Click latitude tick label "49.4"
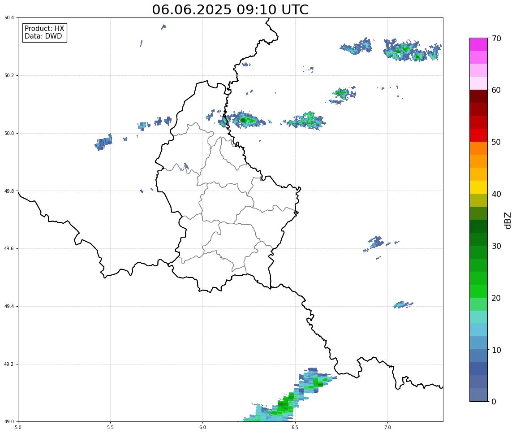 click(9, 307)
